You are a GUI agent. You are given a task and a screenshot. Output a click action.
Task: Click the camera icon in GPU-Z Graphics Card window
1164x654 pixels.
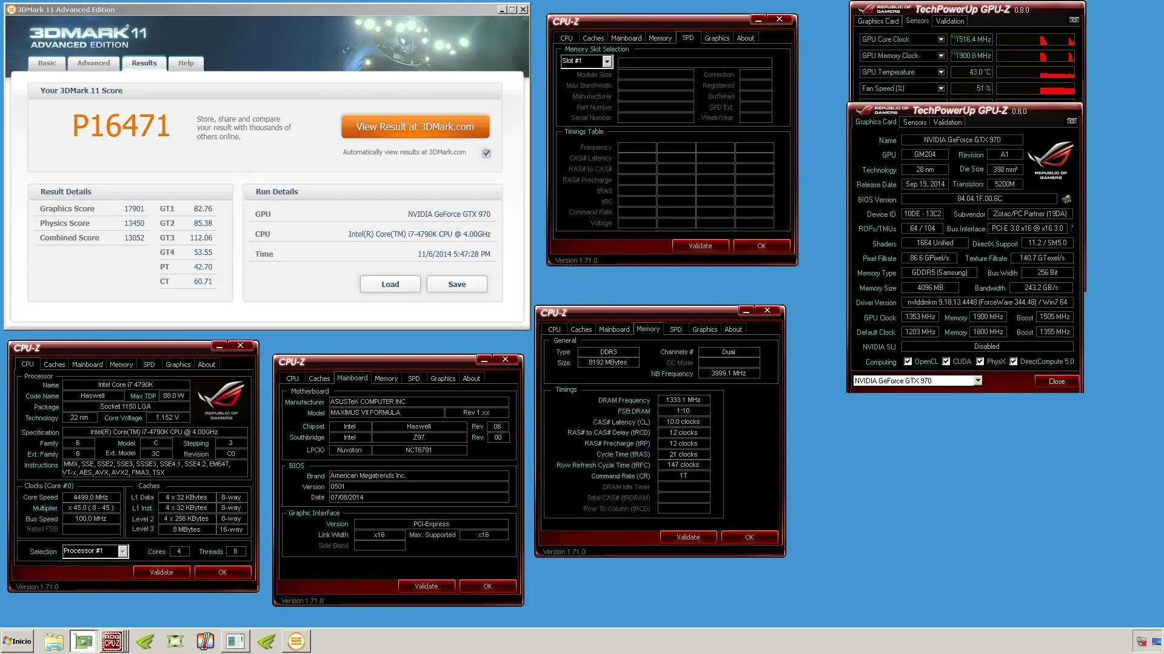1071,121
